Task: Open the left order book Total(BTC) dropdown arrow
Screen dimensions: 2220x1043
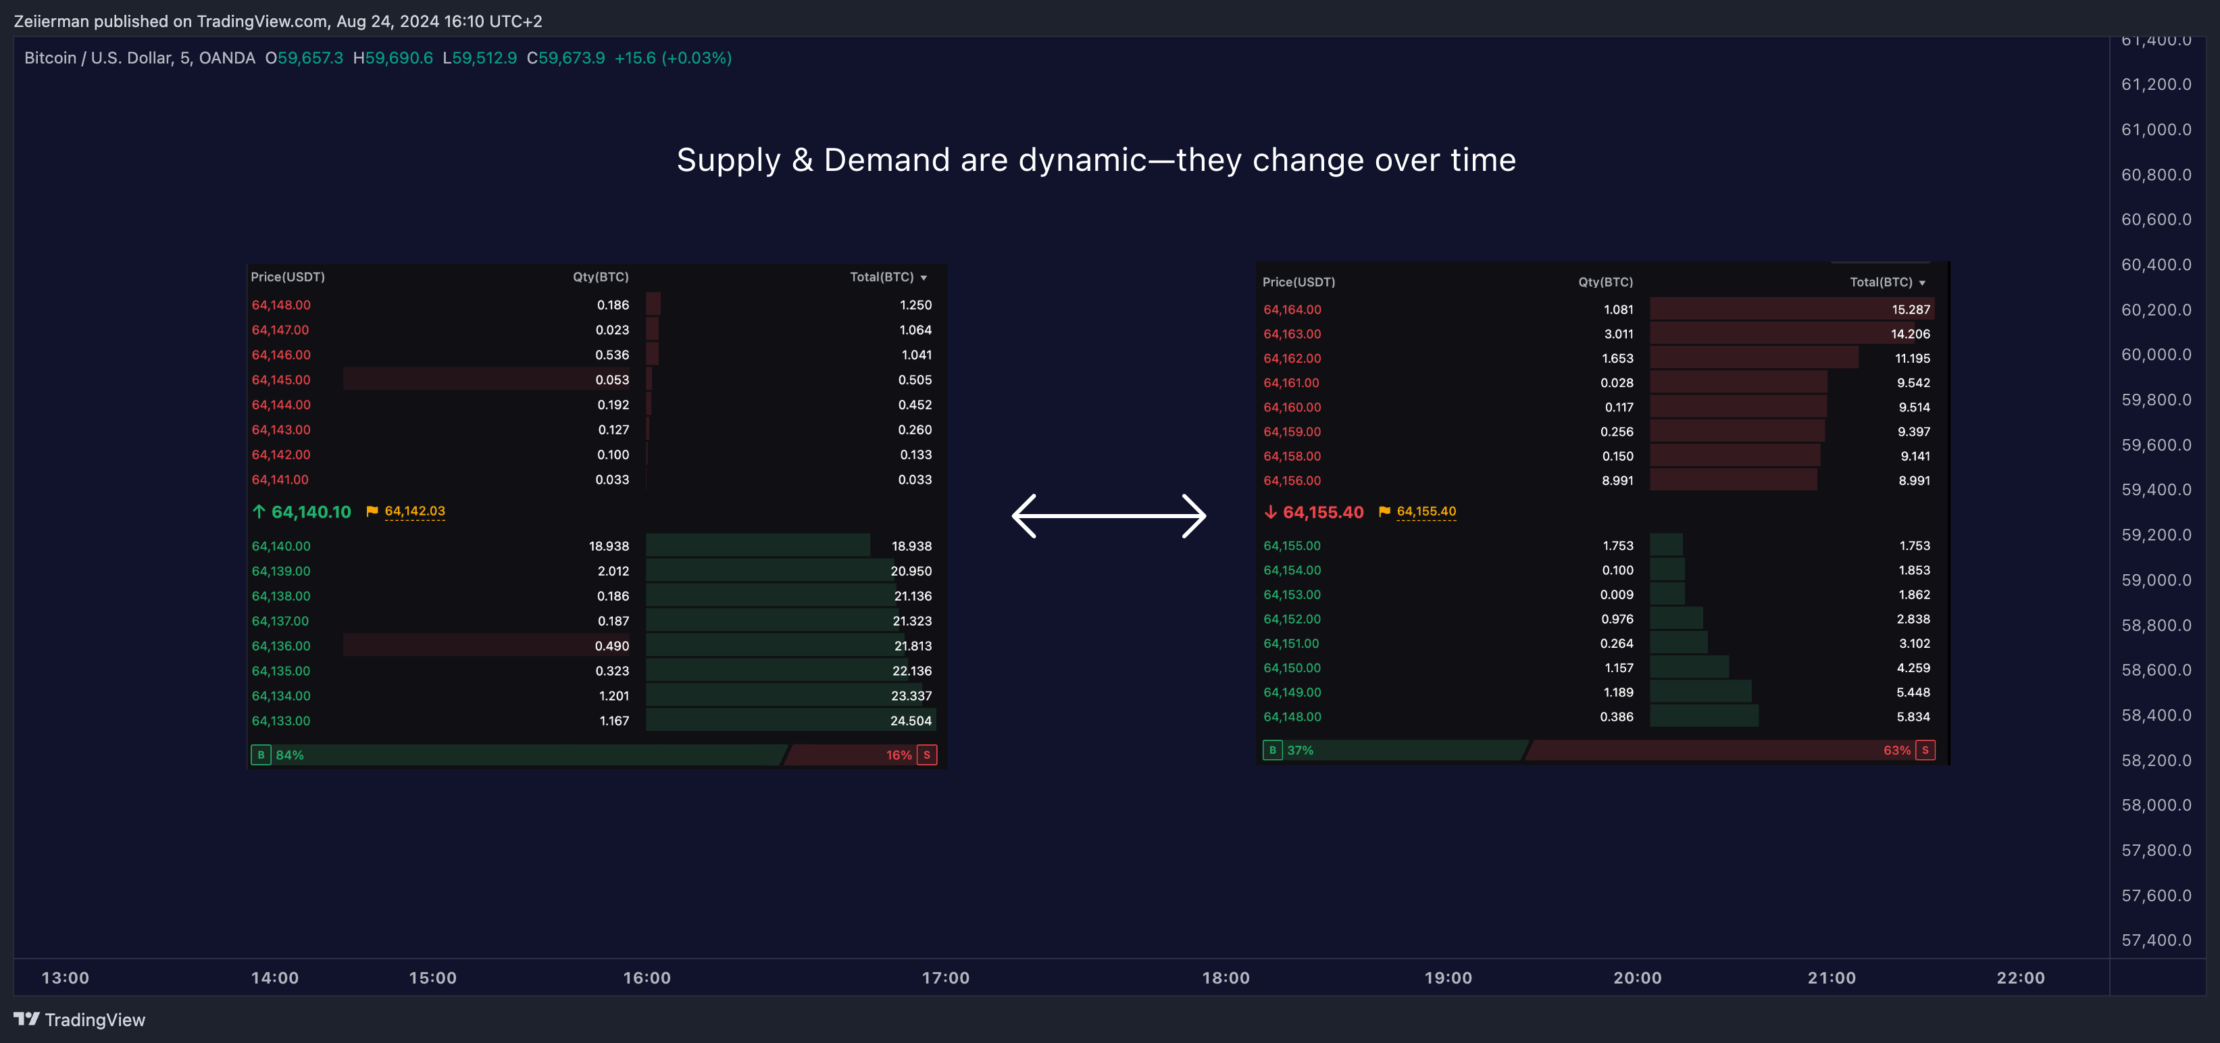Action: (x=924, y=278)
